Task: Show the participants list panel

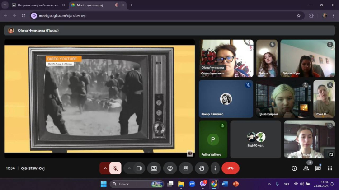Action: click(x=306, y=168)
